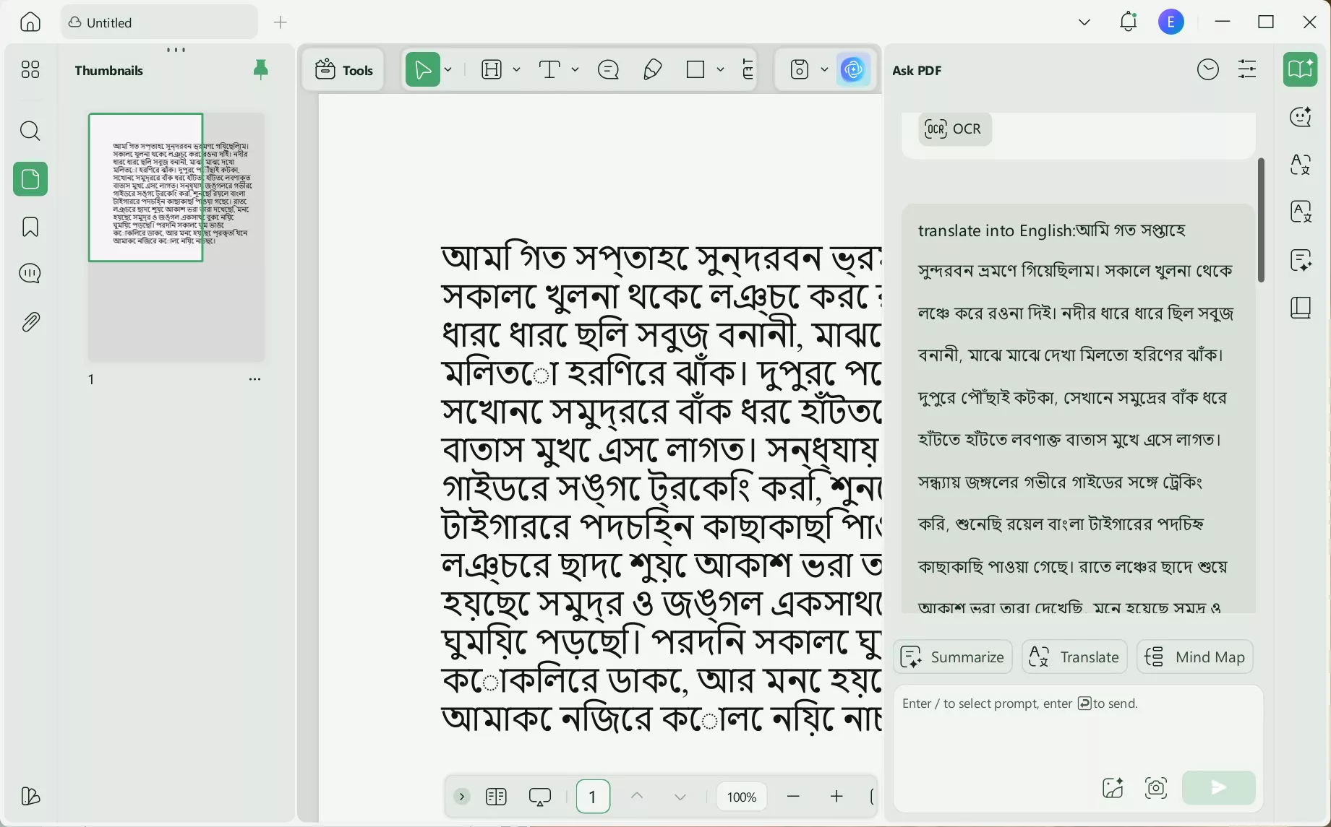Screen dimensions: 1331x827
Task: Click the Summarize button
Action: click(x=952, y=657)
